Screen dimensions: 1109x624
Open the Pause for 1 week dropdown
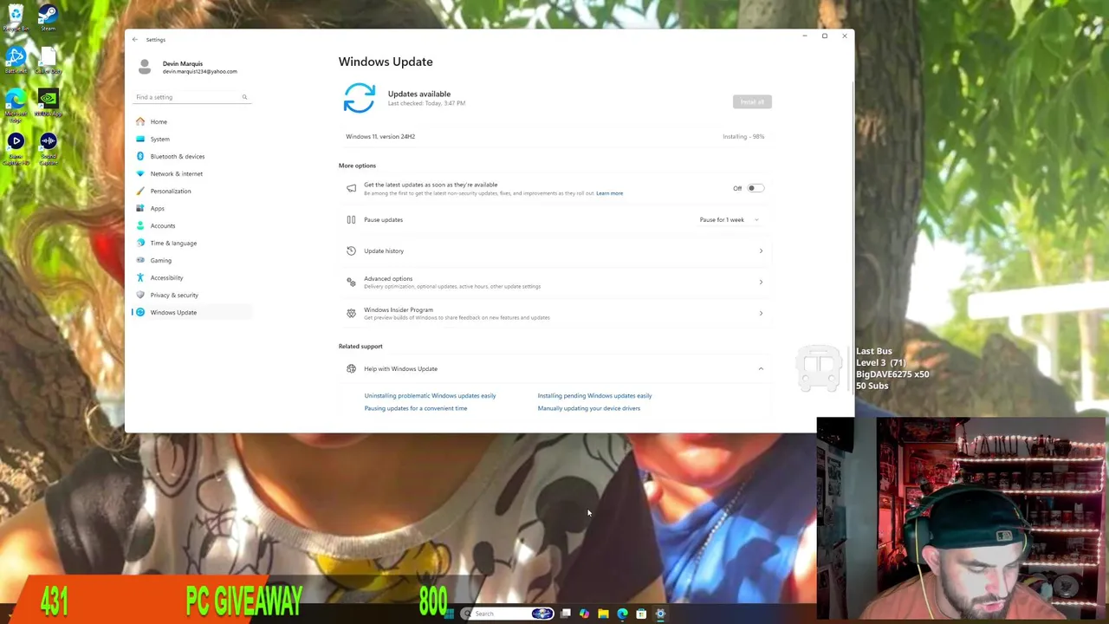coord(730,219)
